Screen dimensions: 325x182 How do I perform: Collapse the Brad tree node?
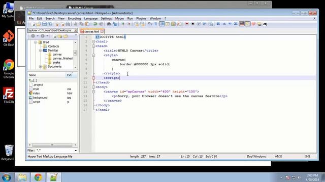[36, 42]
